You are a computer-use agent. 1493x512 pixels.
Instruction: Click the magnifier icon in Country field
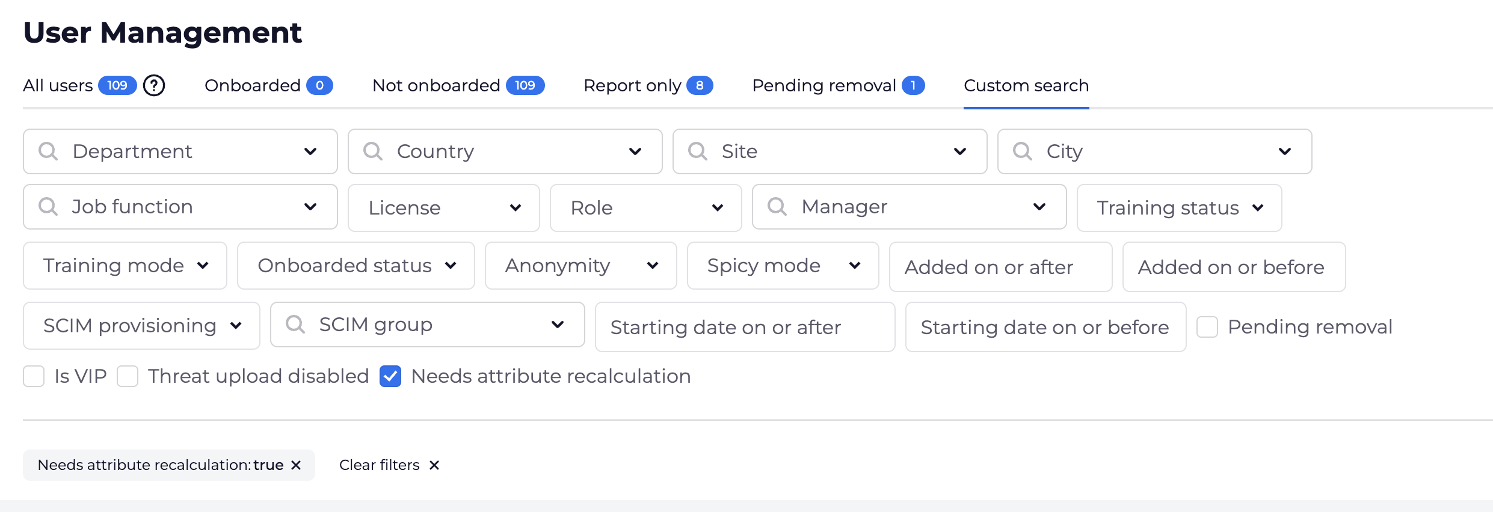[x=373, y=151]
